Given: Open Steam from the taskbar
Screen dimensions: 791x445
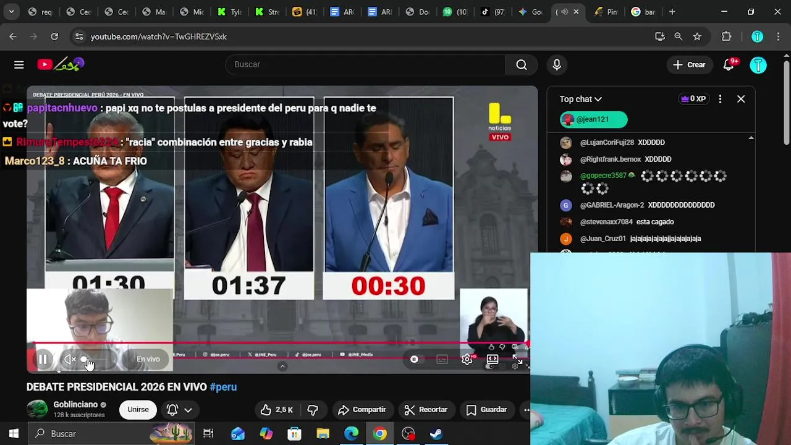Looking at the screenshot, I should click(x=437, y=434).
